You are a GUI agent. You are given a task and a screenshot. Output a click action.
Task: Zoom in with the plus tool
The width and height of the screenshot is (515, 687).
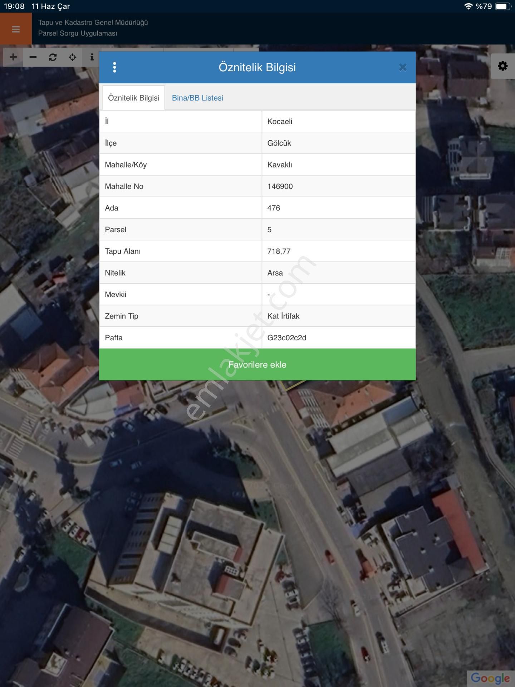click(x=13, y=57)
